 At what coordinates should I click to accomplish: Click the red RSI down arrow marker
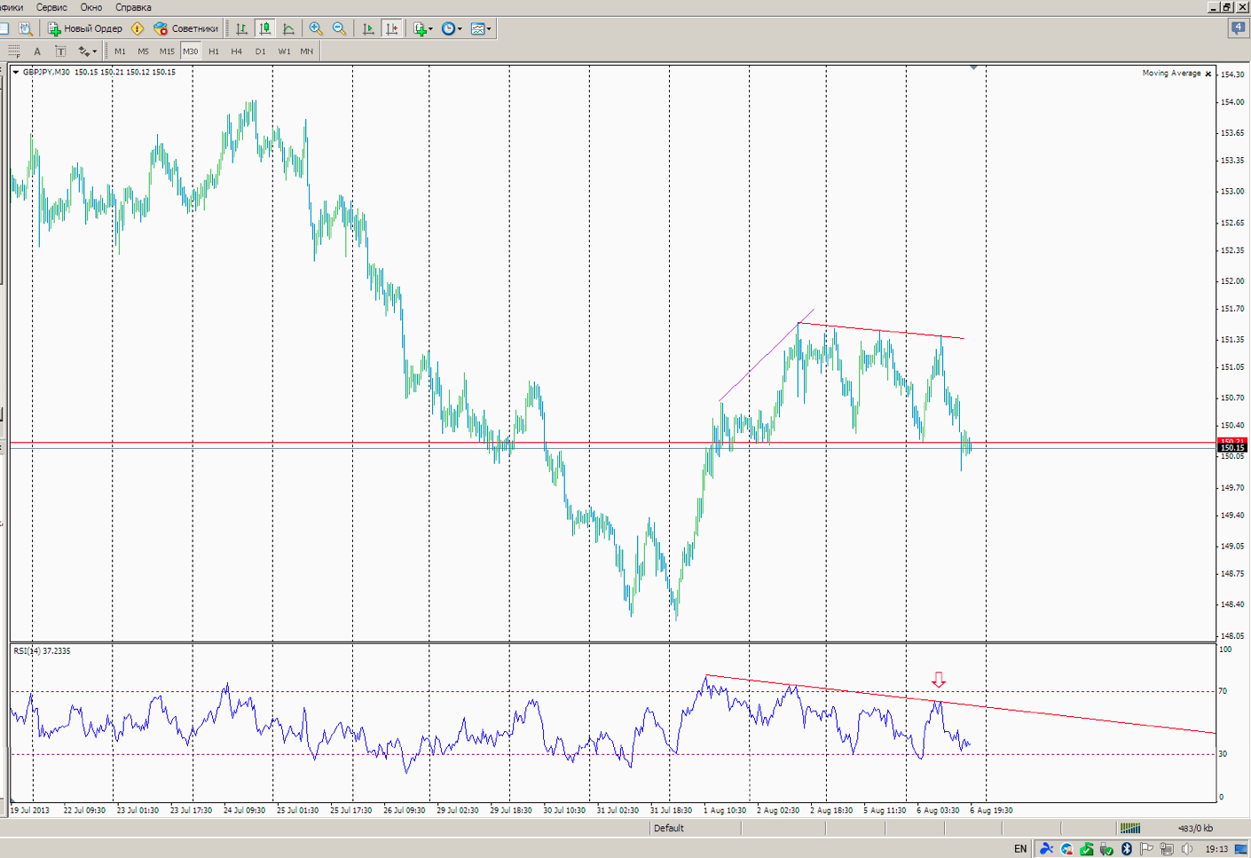coord(939,680)
